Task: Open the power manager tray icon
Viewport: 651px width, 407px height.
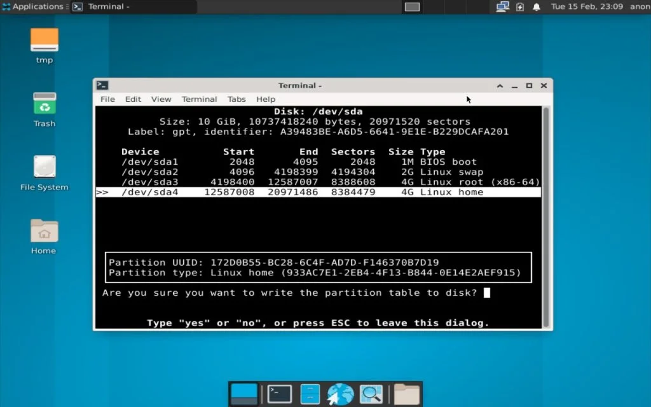Action: click(521, 6)
